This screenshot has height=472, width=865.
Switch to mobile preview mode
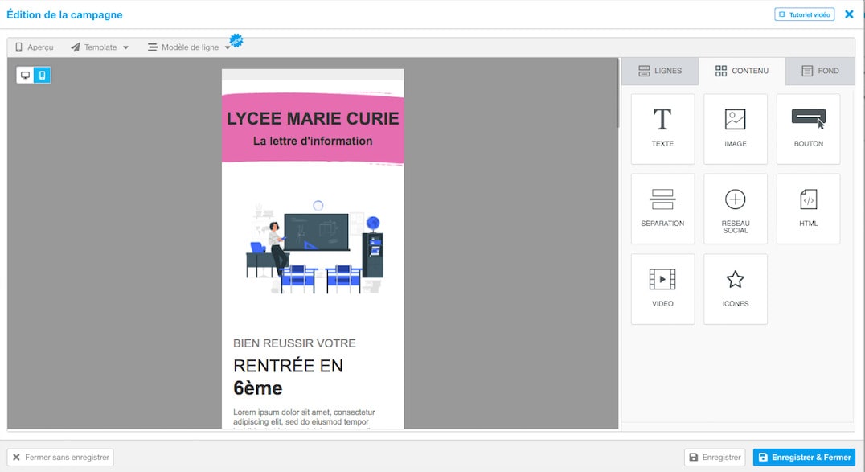(41, 73)
